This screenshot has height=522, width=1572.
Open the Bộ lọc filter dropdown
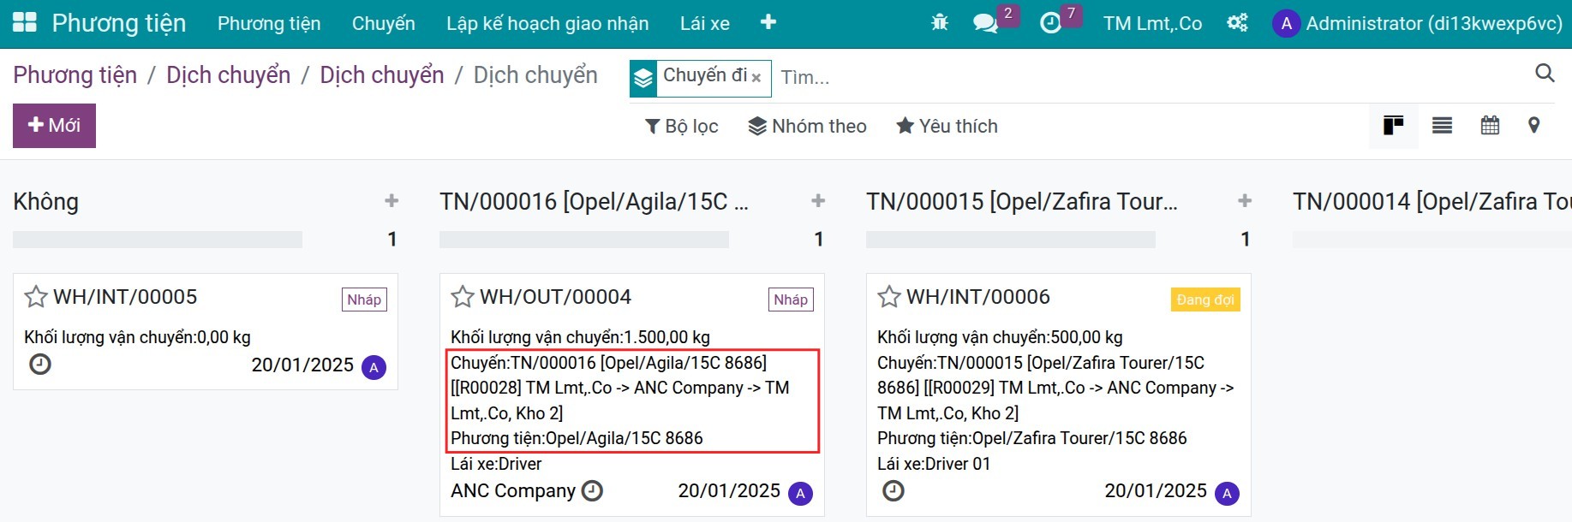pos(681,127)
